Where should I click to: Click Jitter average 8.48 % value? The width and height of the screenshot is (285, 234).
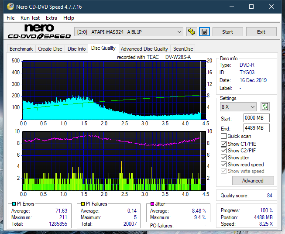(x=199, y=211)
